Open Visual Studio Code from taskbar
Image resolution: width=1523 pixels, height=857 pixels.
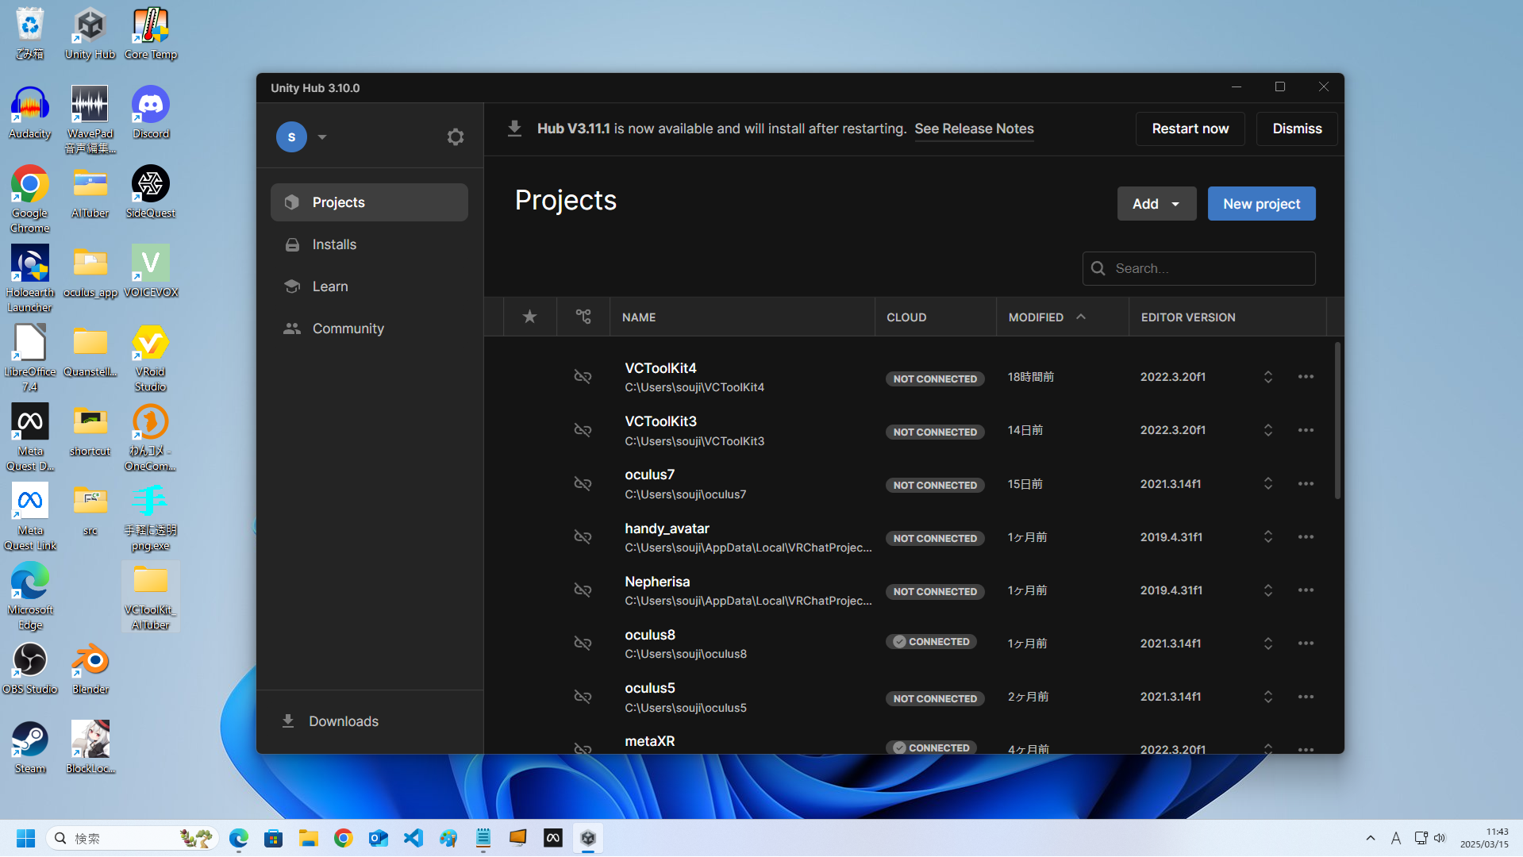413,838
